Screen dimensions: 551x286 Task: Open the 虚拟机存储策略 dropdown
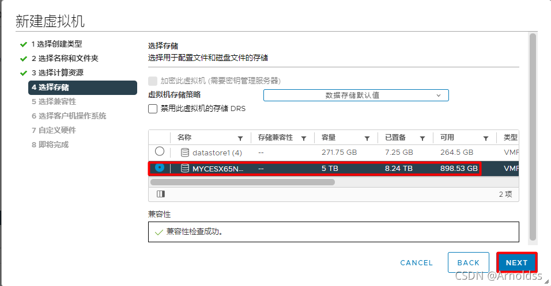pyautogui.click(x=356, y=95)
